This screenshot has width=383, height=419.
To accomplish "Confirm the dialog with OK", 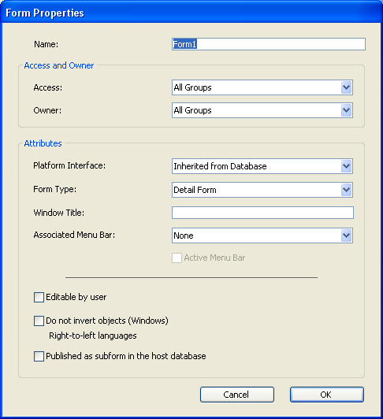I will (x=327, y=395).
